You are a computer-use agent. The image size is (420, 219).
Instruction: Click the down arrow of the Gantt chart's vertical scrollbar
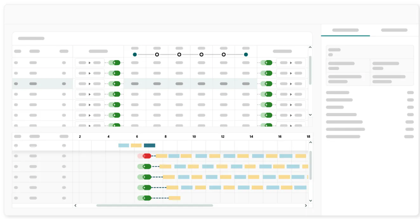[310, 201]
